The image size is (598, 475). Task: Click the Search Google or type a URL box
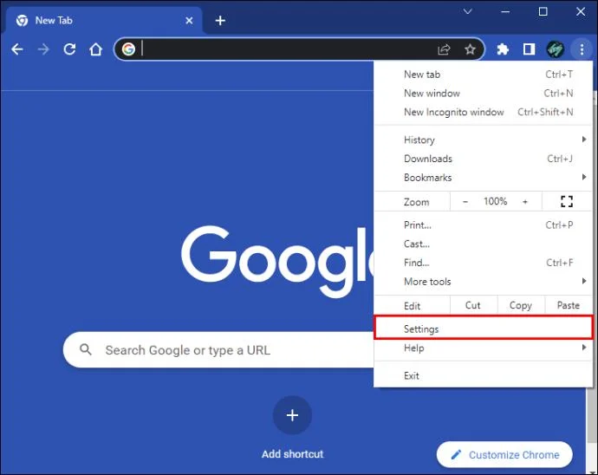pyautogui.click(x=218, y=350)
